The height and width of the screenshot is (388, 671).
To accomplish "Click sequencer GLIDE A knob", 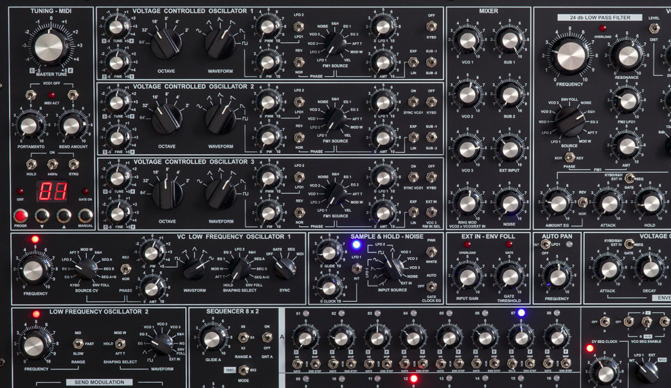I will [211, 339].
